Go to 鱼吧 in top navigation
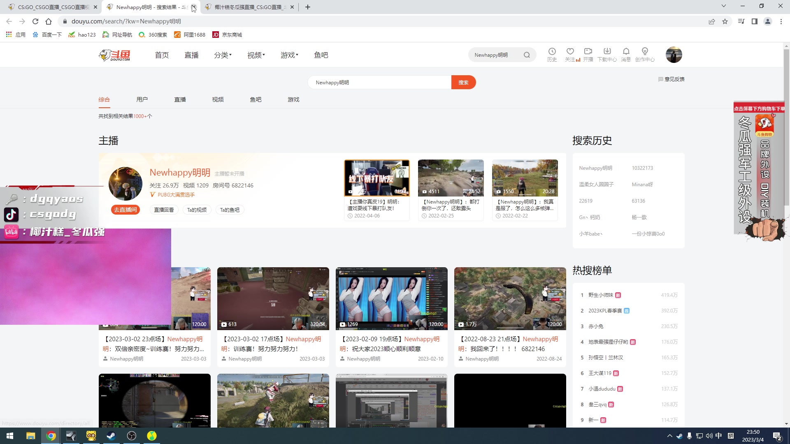 click(321, 55)
